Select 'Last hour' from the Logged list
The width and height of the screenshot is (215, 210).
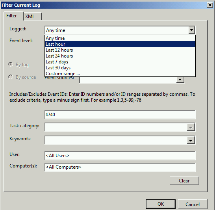click(120, 44)
